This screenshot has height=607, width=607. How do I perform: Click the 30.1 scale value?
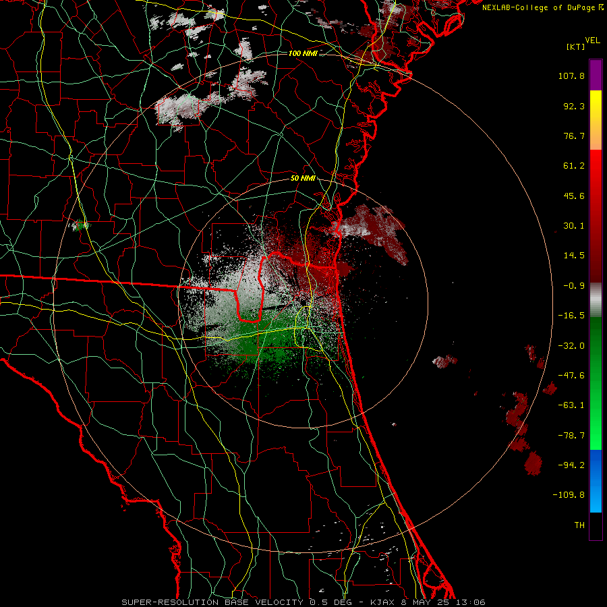(574, 226)
